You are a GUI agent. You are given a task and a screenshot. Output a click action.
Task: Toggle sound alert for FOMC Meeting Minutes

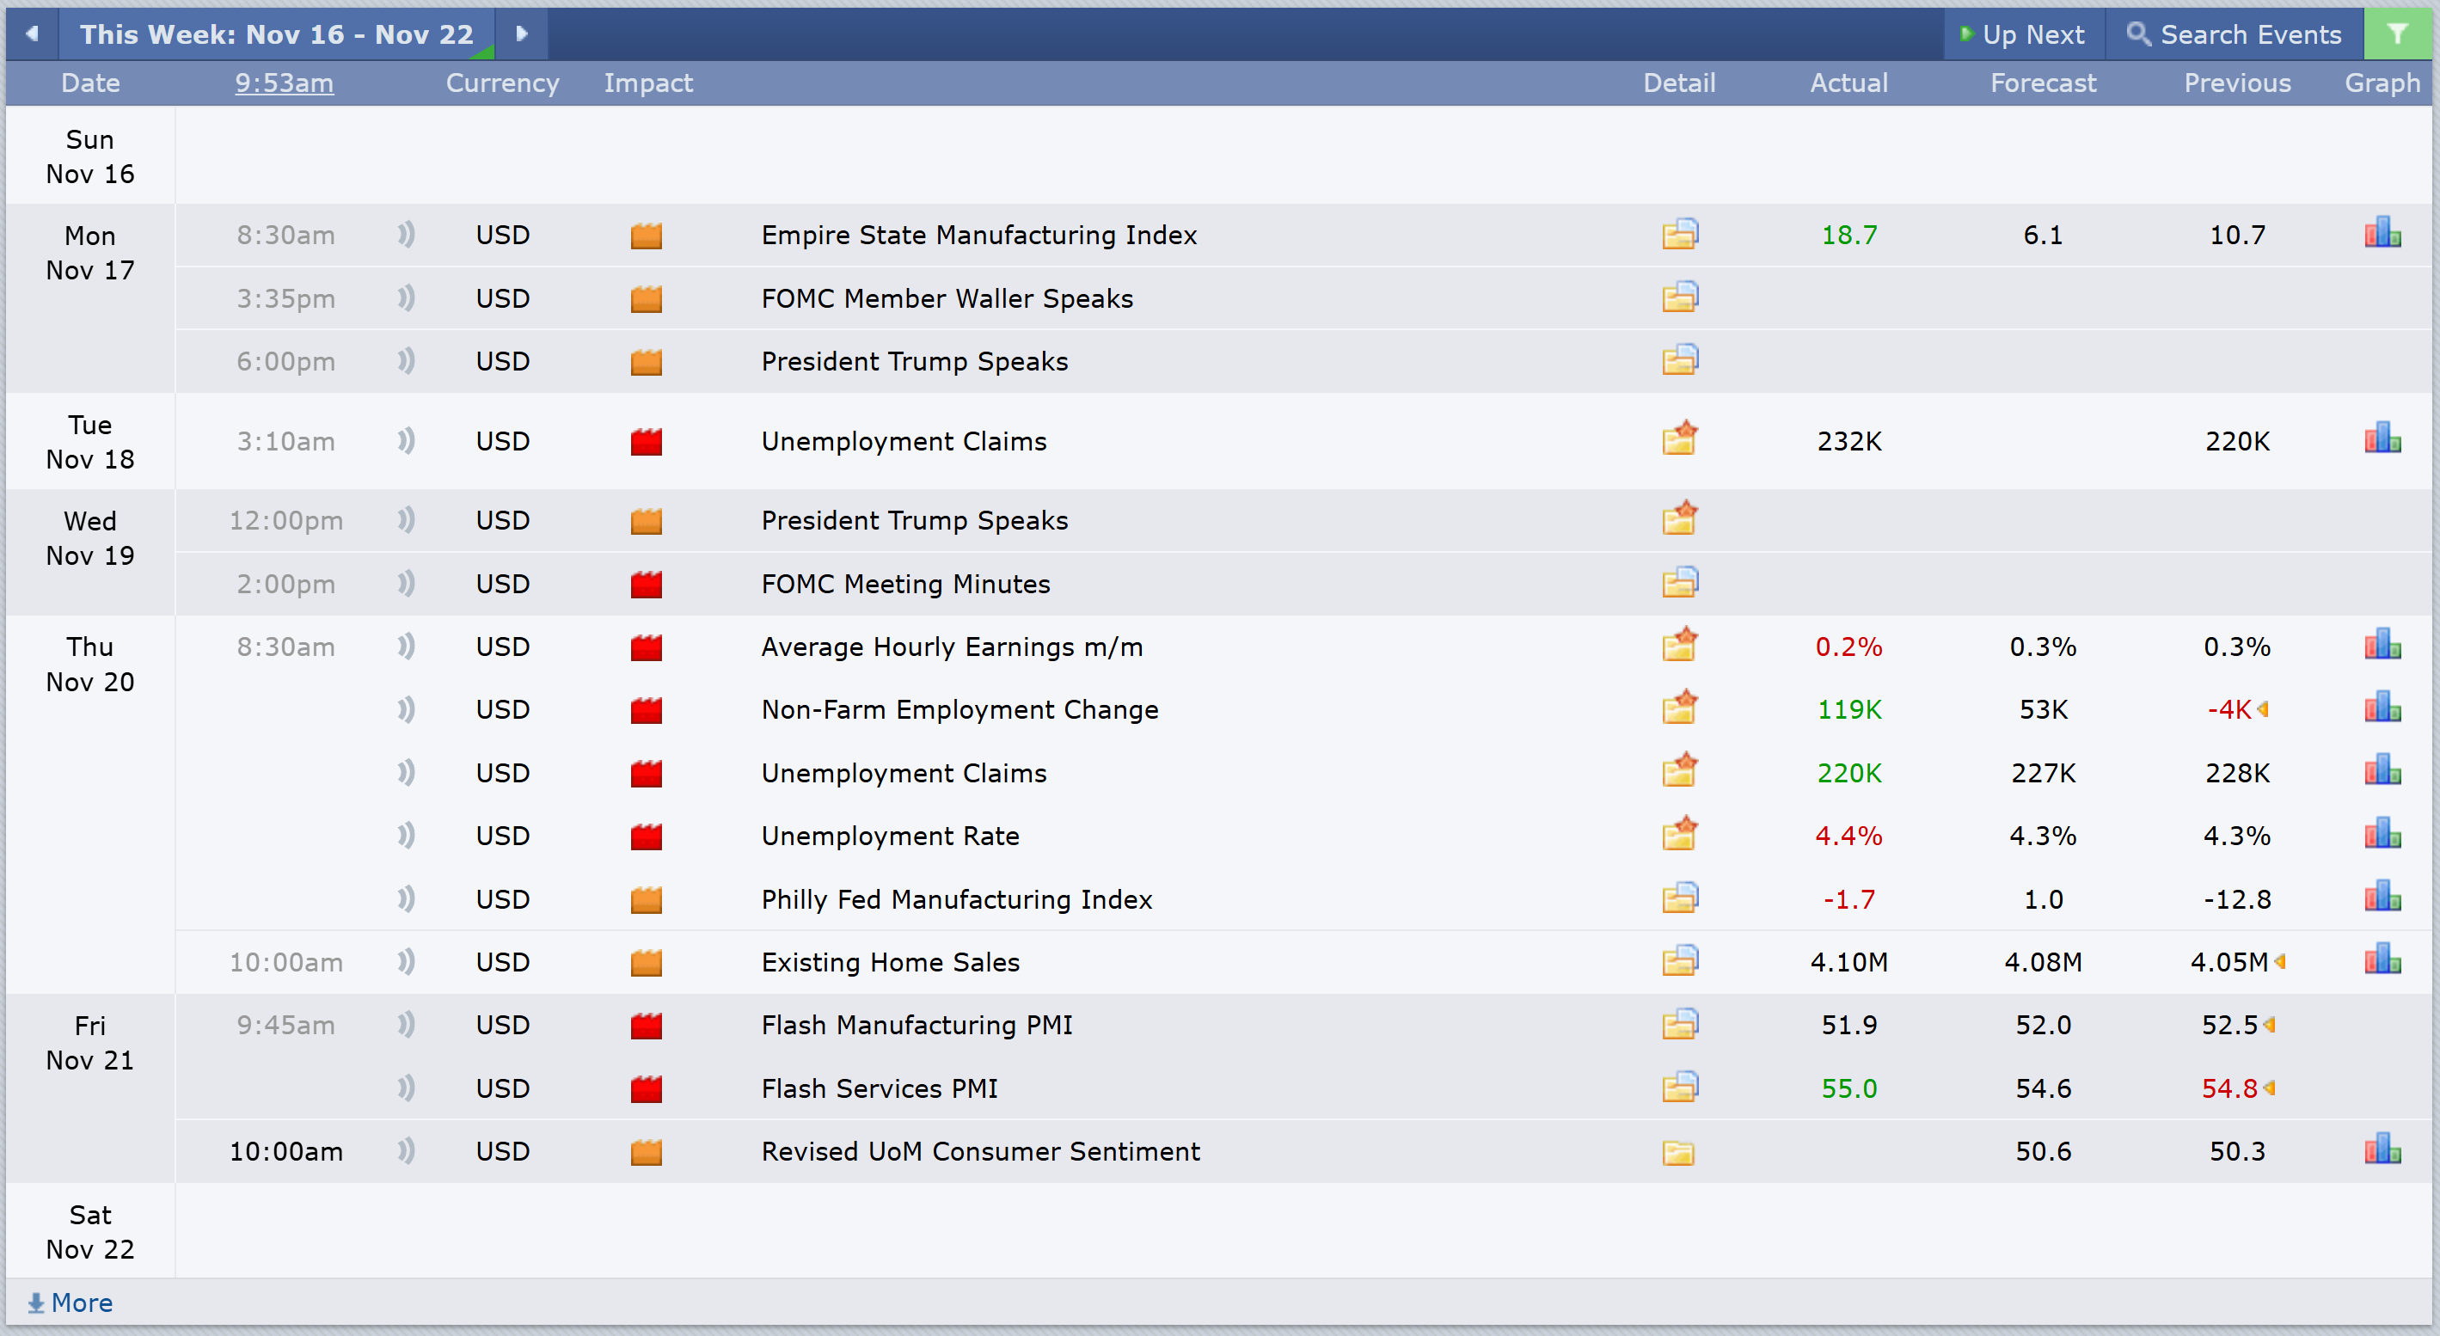coord(407,583)
